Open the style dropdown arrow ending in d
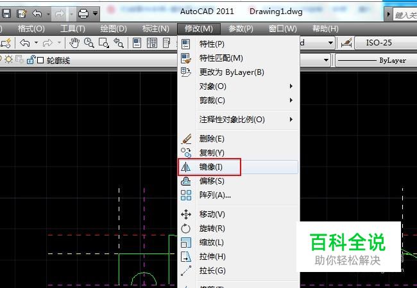This screenshot has height=288, width=417. pyautogui.click(x=330, y=43)
